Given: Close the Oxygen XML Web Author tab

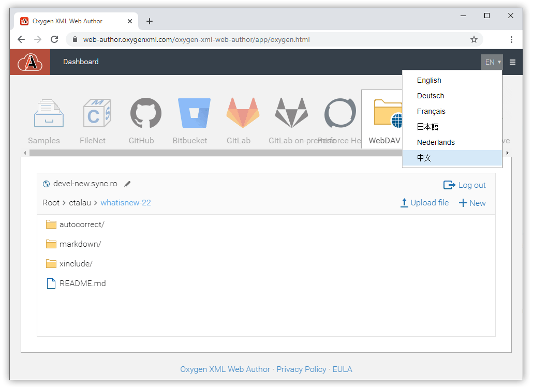Looking at the screenshot, I should click(129, 21).
